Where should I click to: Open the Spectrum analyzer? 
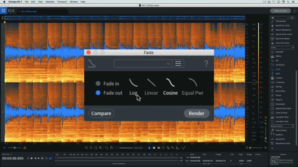click(280, 139)
